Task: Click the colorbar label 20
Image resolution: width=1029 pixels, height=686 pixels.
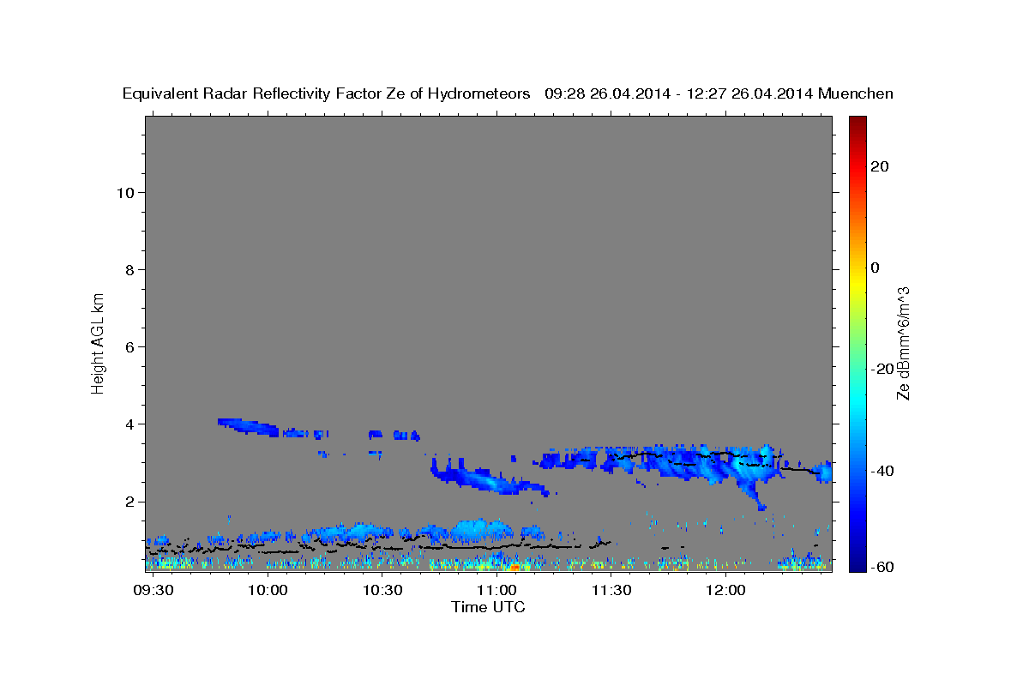Action: 879,166
